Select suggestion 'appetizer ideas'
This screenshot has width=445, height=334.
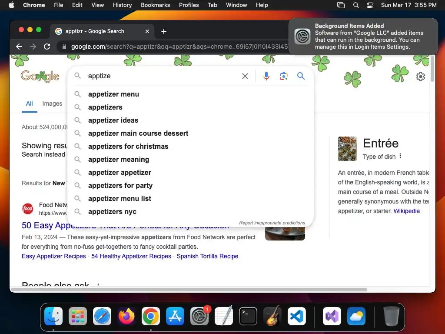tap(191, 120)
